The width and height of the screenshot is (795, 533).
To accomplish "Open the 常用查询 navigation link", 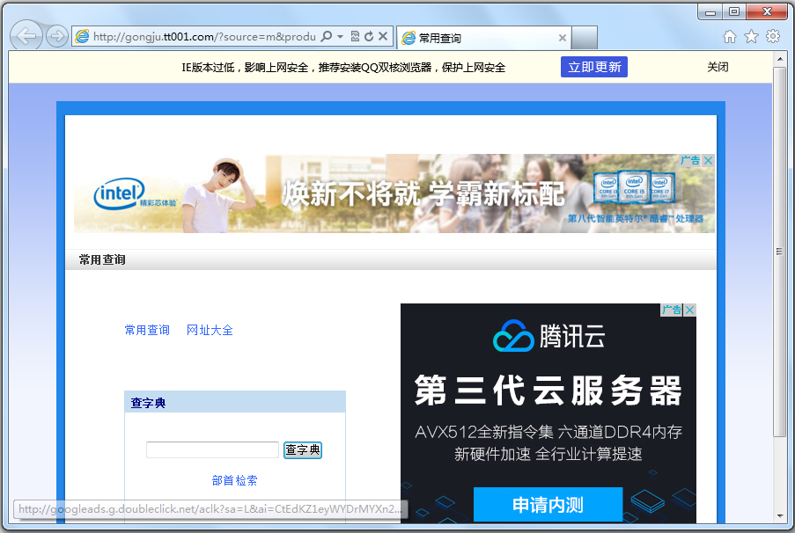I will (x=147, y=331).
